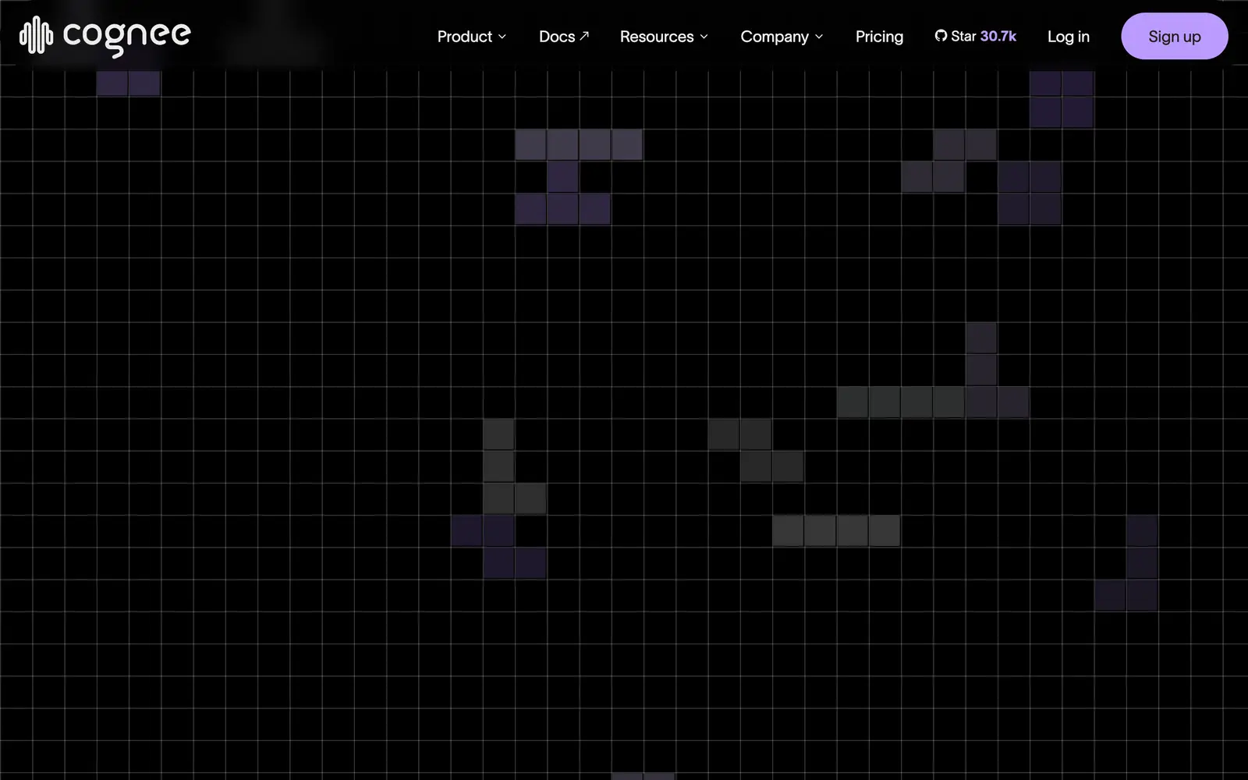Click the Log in link
The height and width of the screenshot is (780, 1248).
(x=1068, y=37)
